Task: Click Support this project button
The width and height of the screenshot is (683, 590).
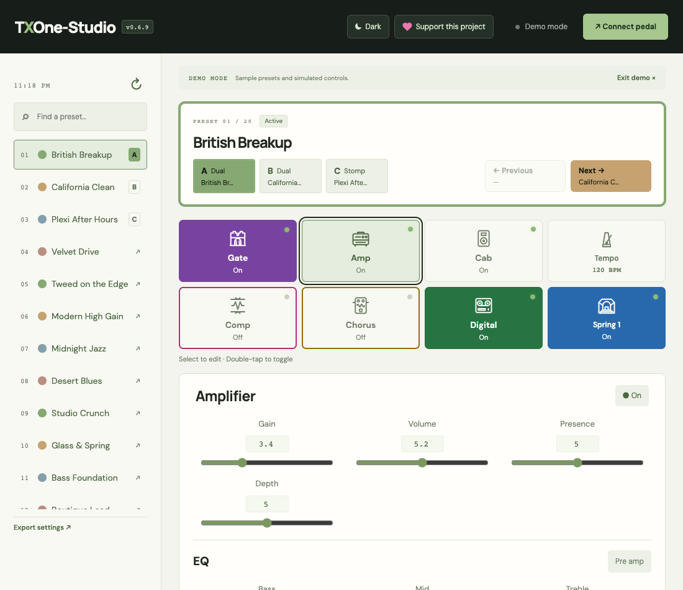Action: [x=444, y=27]
